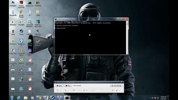Viewport: 178px width, 100px height.
Task: Open the Steam desktop shortcut
Action: click(21, 32)
